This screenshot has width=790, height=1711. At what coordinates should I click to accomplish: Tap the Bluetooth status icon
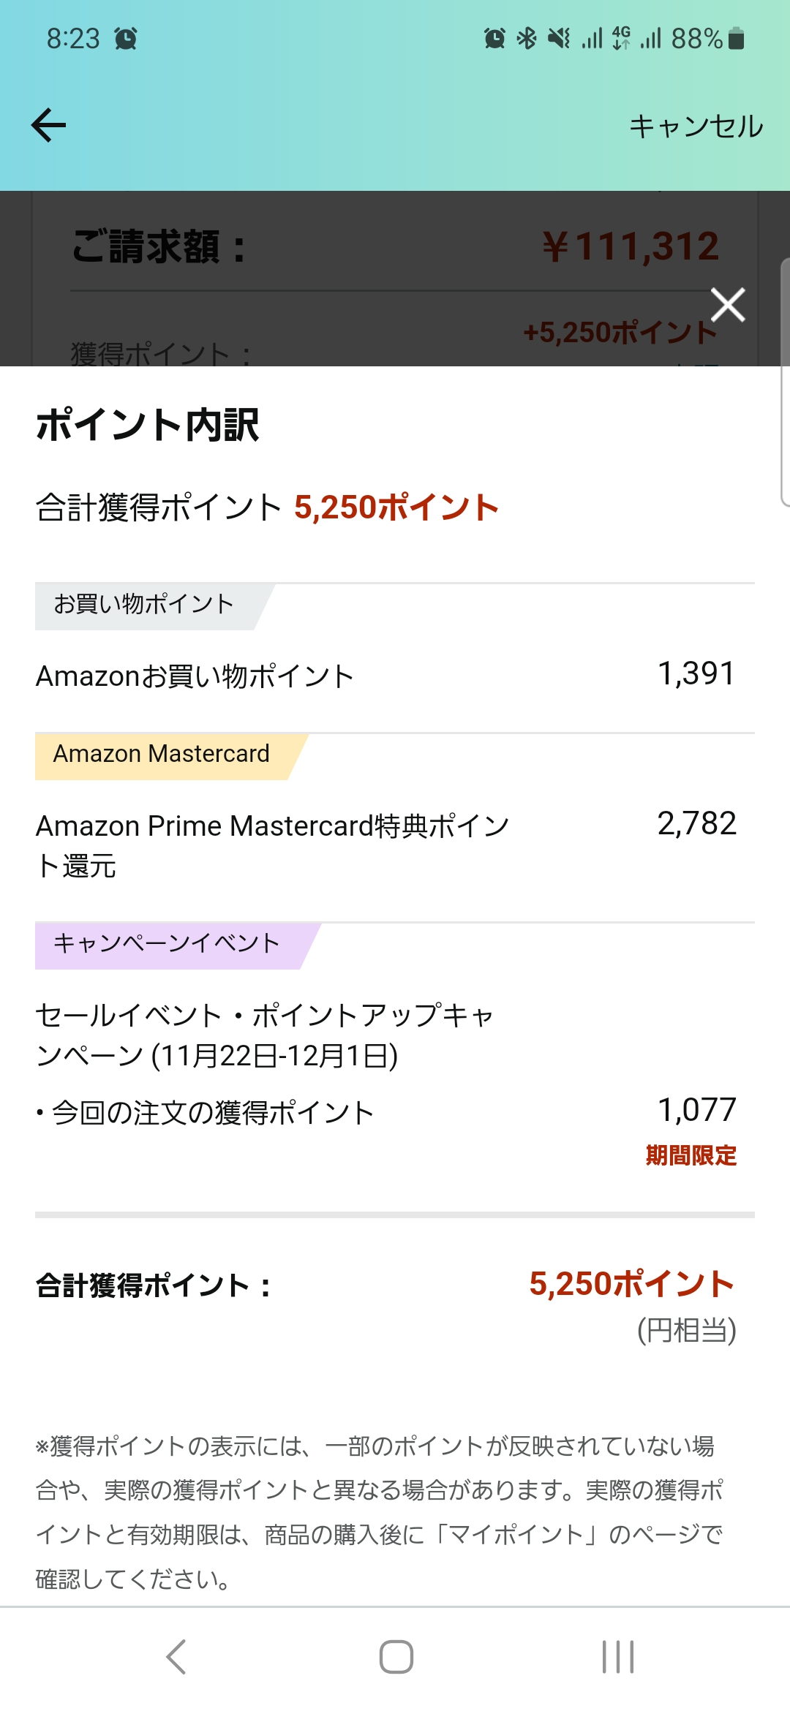[527, 38]
